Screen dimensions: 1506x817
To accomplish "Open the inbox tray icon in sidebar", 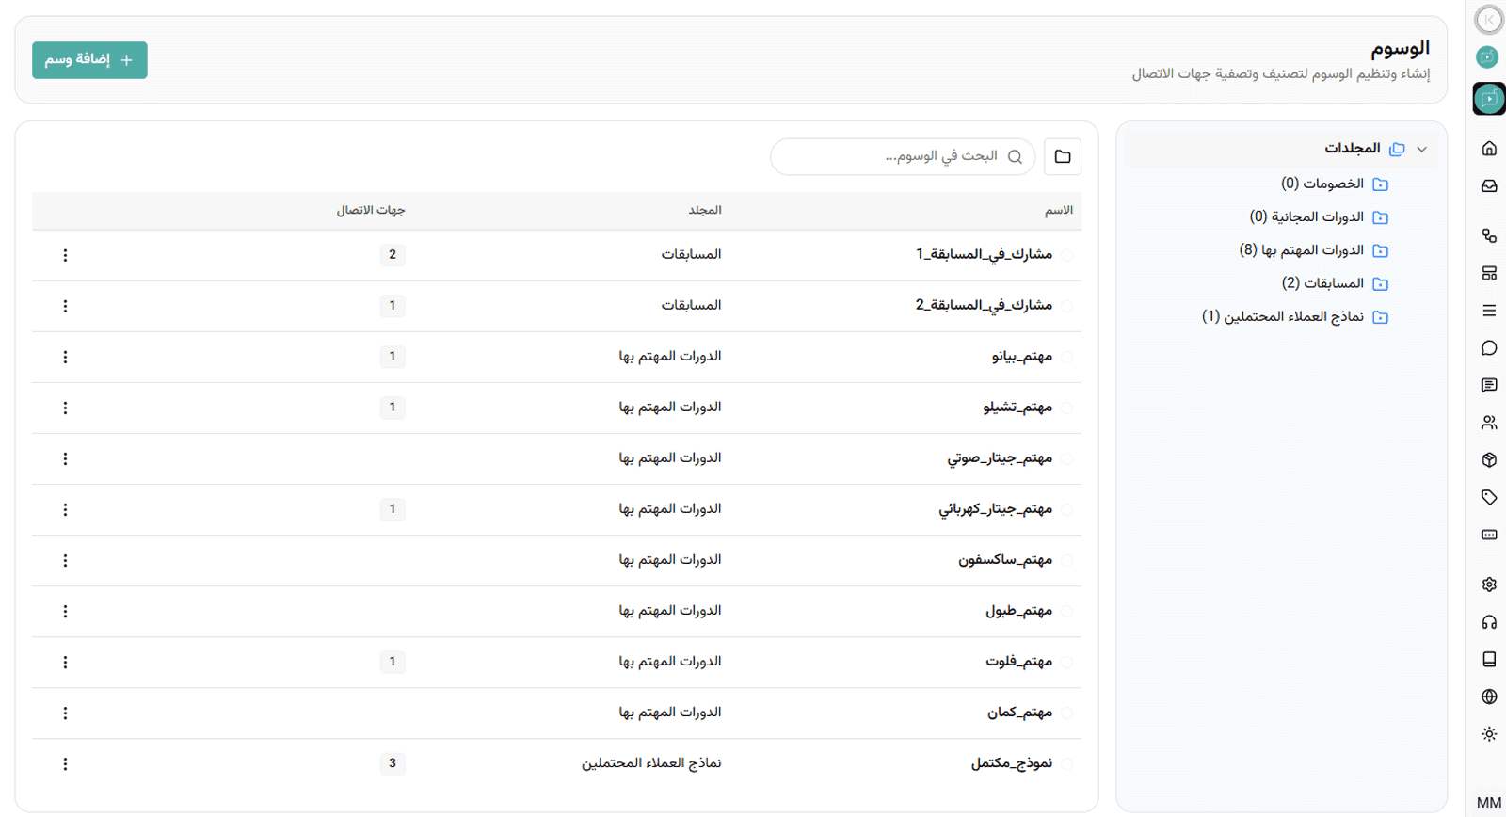I will 1489,186.
